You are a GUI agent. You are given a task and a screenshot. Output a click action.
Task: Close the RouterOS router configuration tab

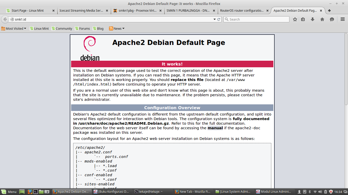267,11
